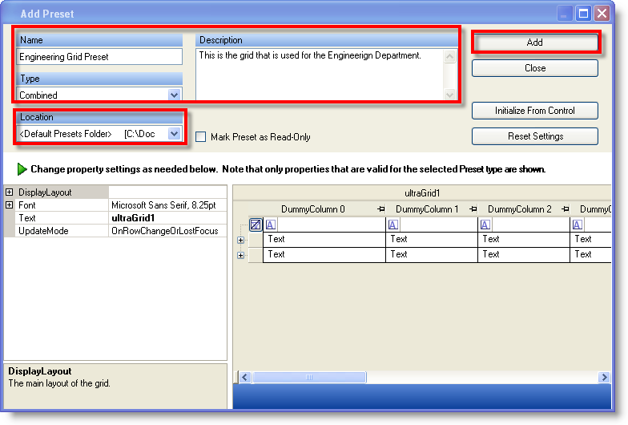Pin DummyColumn 0 using its header pin icon

tap(381, 209)
